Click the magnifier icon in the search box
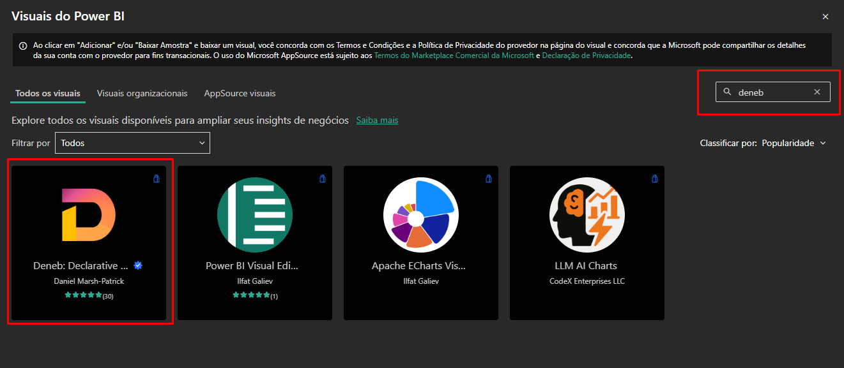 pyautogui.click(x=727, y=92)
